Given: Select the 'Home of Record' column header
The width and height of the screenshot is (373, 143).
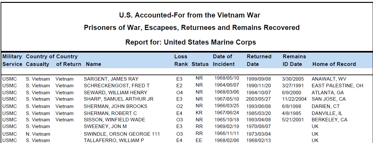Looking at the screenshot, I should (334, 64).
